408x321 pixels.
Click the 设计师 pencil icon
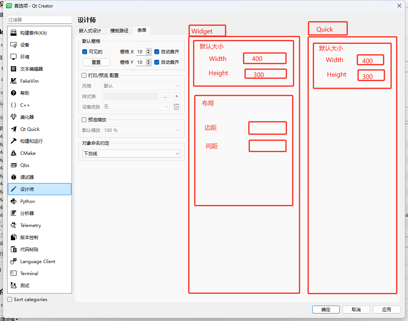[x=14, y=189]
